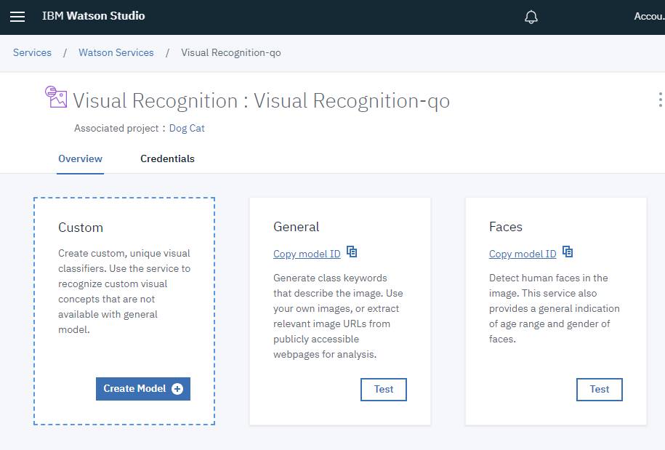This screenshot has height=450, width=665.
Task: Click the IBM Watson Studio title
Action: (x=94, y=16)
